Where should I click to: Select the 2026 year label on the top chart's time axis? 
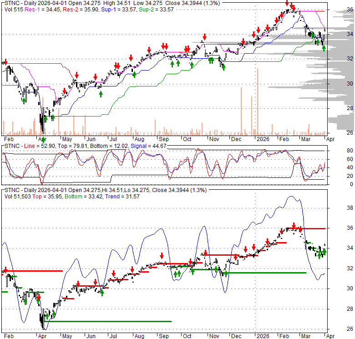(262, 139)
